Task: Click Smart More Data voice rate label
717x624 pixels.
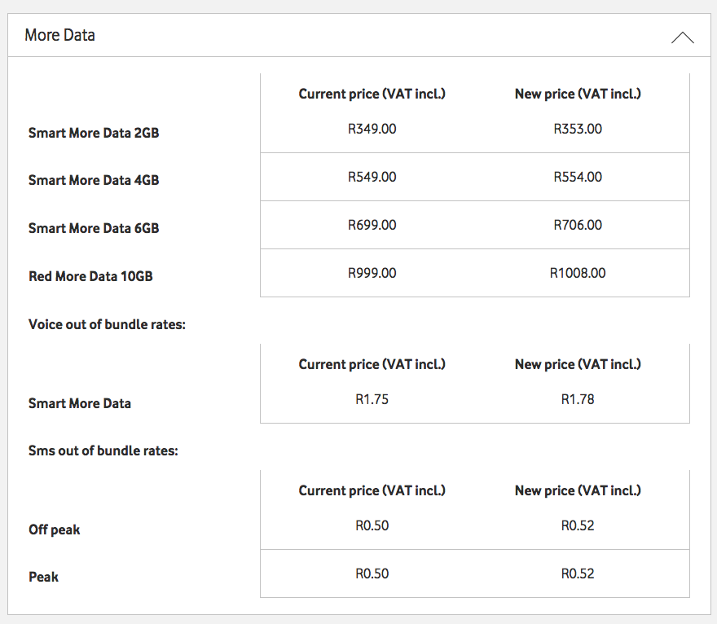Action: [x=80, y=403]
